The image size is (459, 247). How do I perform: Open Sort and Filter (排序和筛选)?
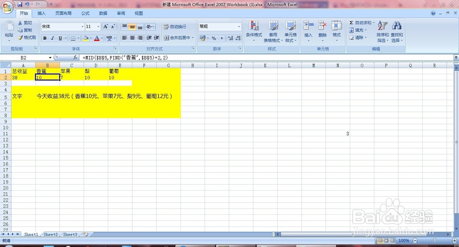tap(382, 31)
